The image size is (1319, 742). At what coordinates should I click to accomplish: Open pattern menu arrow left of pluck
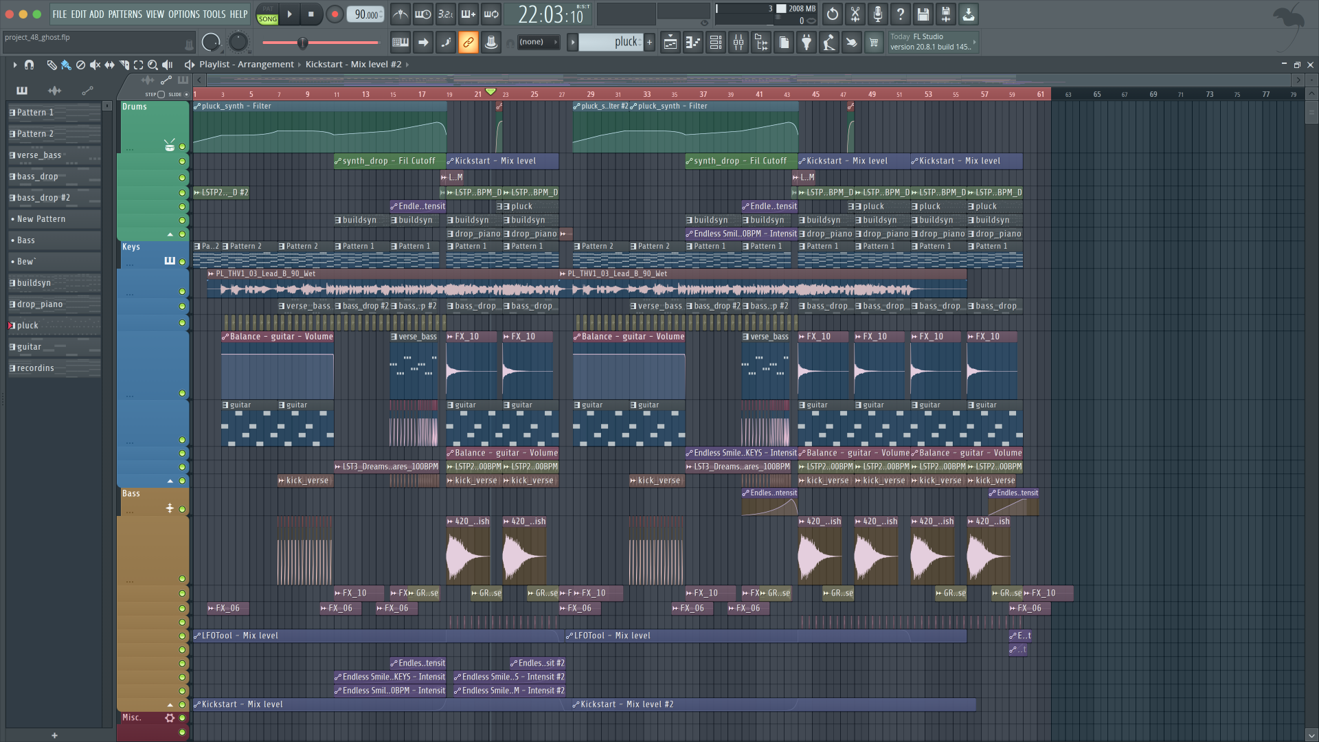572,42
